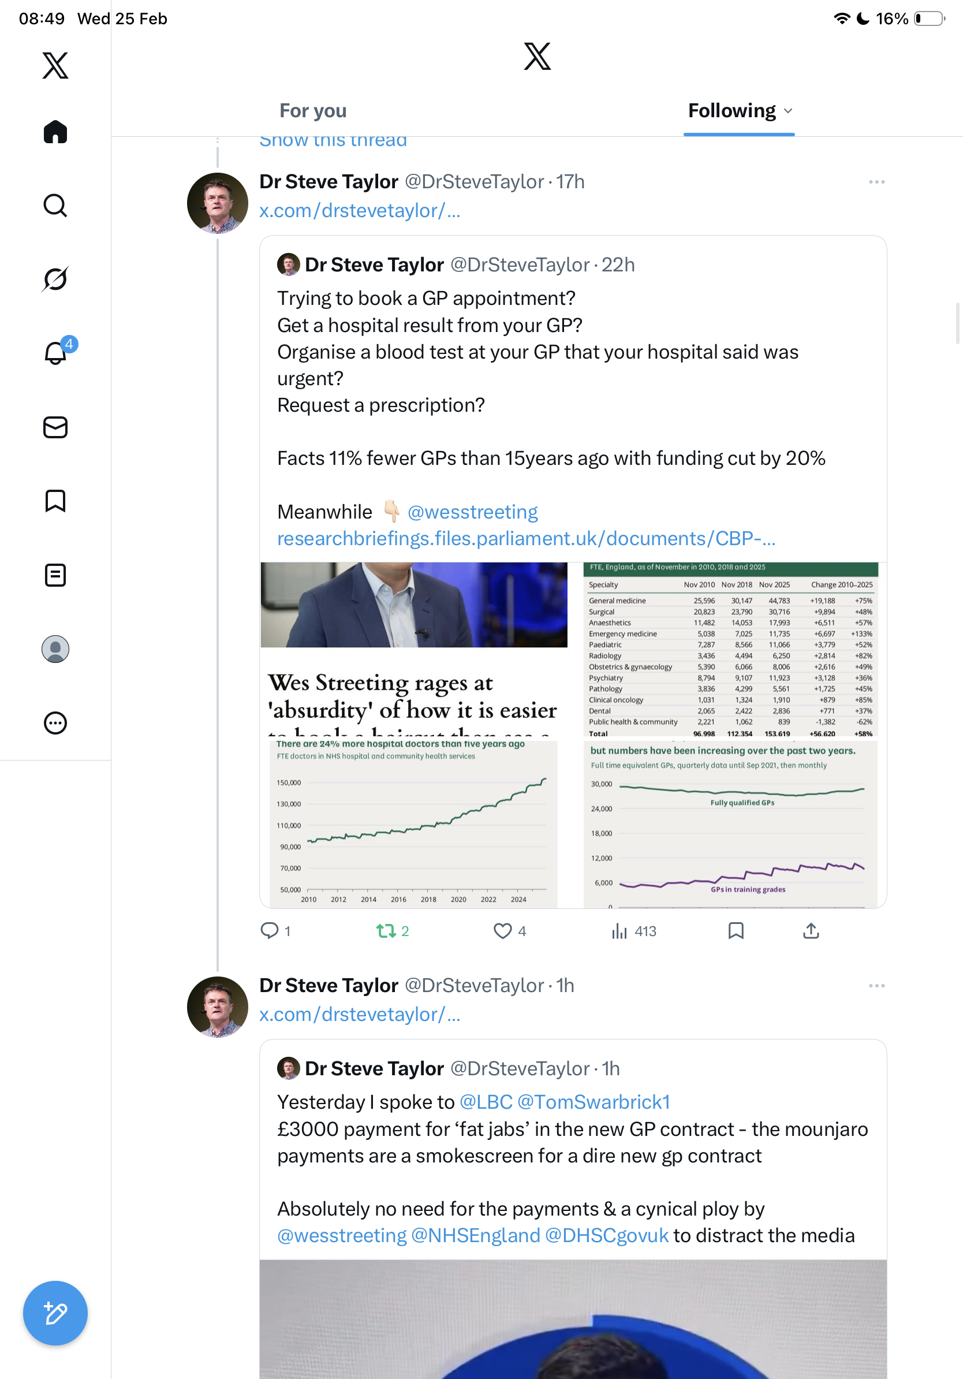Open Grok from the sidebar
Image resolution: width=963 pixels, height=1379 pixels.
(55, 279)
